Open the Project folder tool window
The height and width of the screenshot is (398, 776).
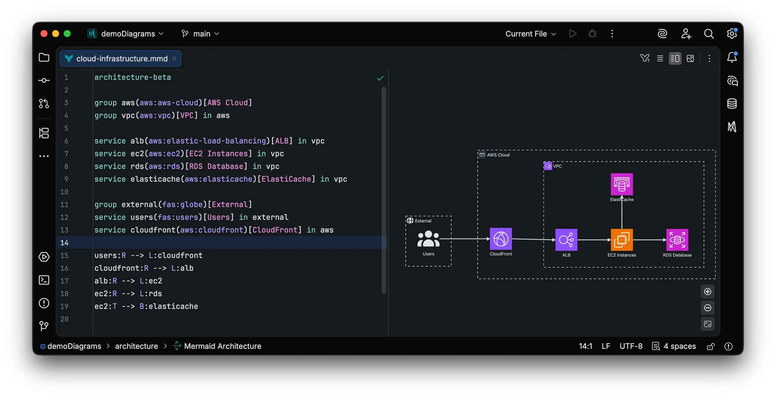[44, 57]
